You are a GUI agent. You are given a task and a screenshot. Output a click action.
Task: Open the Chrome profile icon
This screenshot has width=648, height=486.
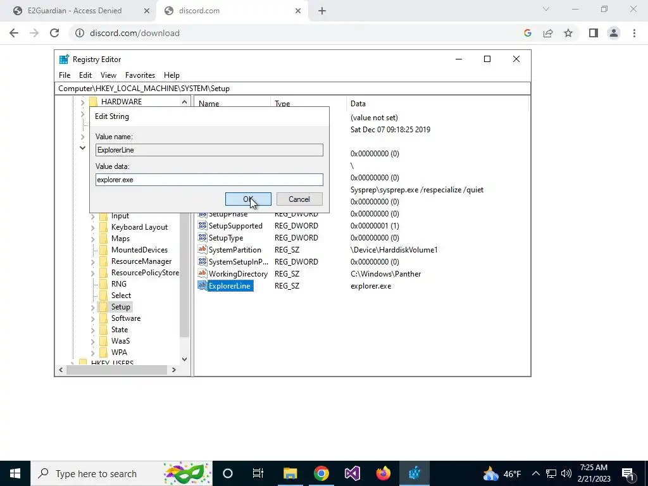pyautogui.click(x=614, y=33)
